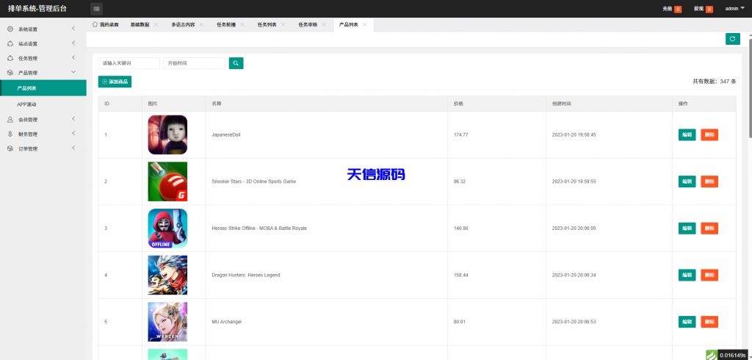Click the green search magnifier button

tap(236, 63)
